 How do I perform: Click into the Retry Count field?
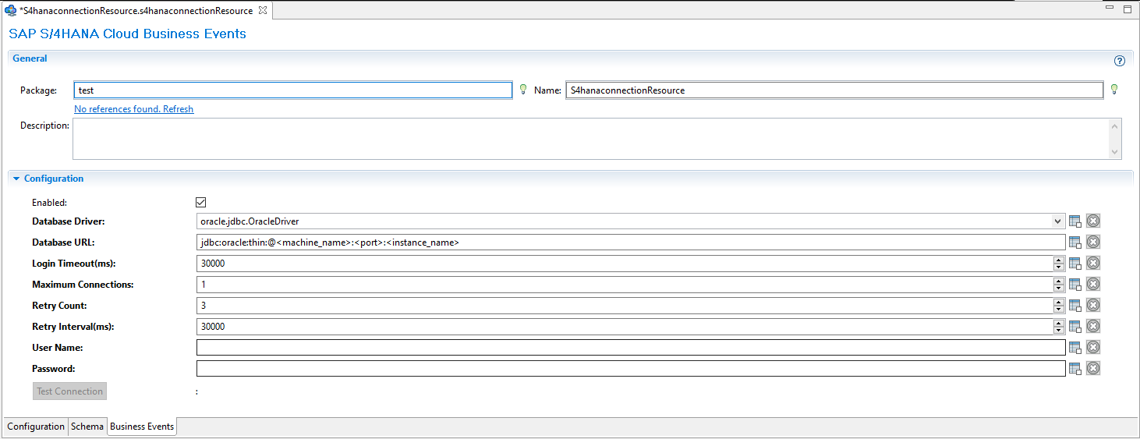tap(625, 306)
